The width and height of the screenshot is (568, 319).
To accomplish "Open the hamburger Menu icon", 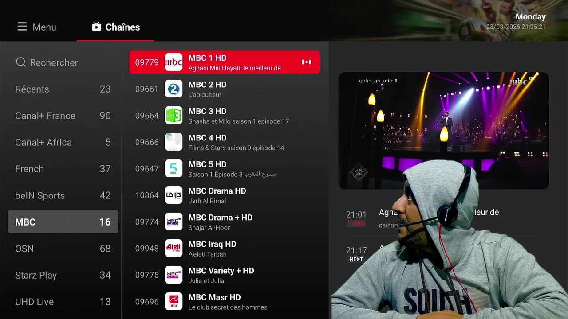I will (x=22, y=27).
